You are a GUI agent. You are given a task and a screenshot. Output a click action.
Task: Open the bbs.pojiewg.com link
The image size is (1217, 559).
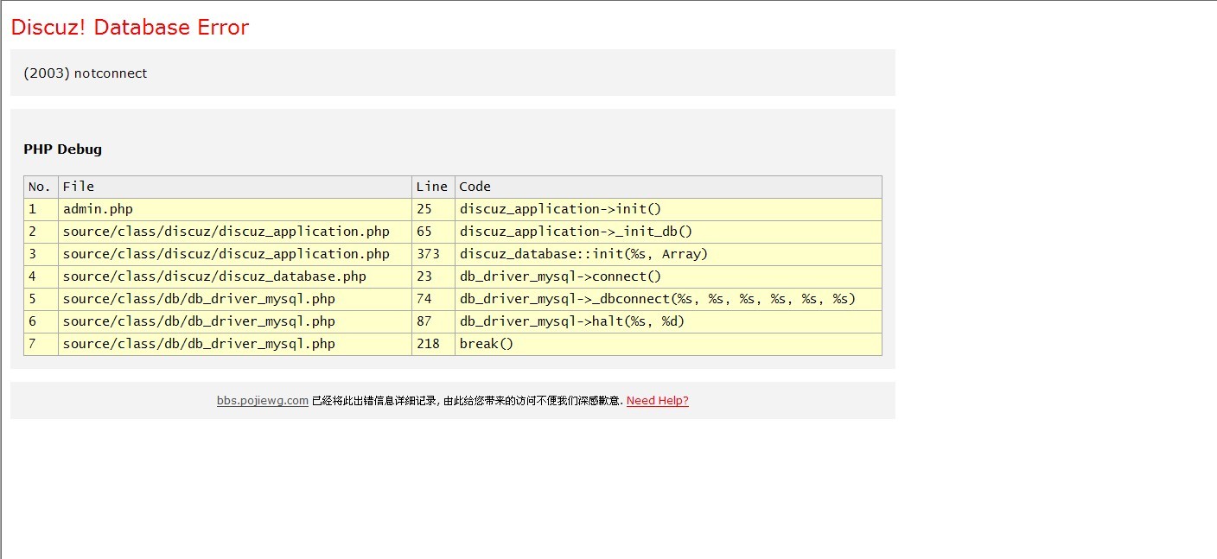pos(262,401)
